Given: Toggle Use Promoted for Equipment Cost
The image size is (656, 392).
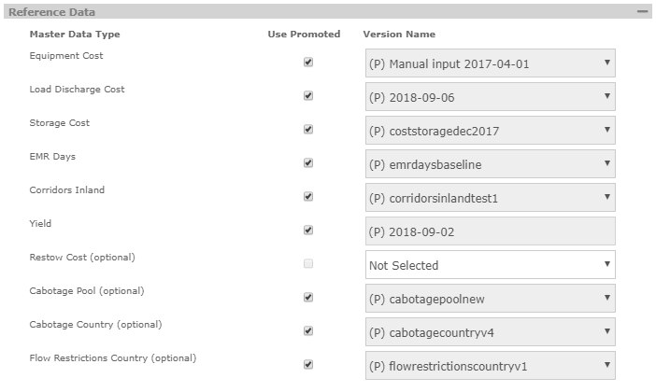Looking at the screenshot, I should 308,63.
